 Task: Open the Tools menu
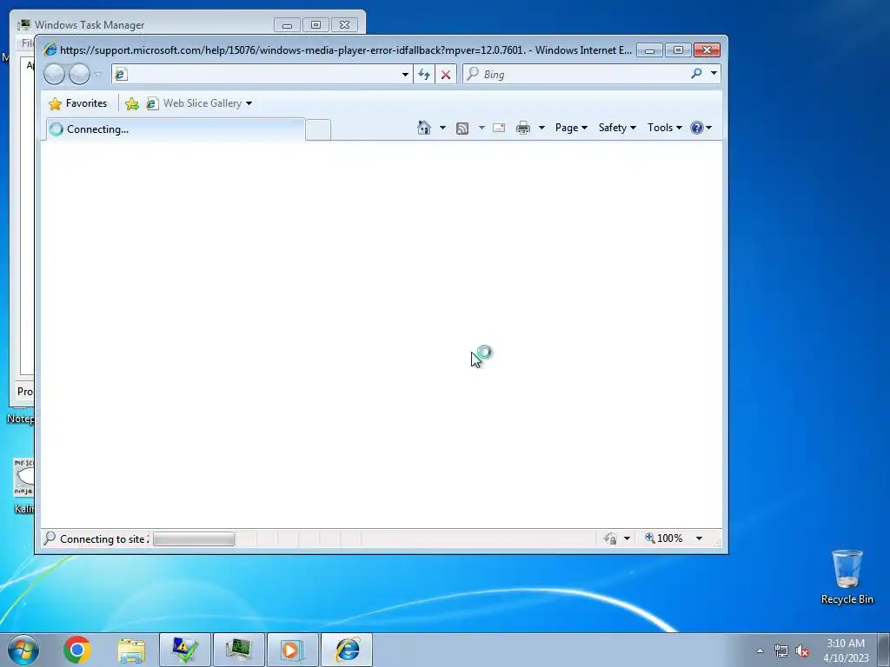click(665, 128)
